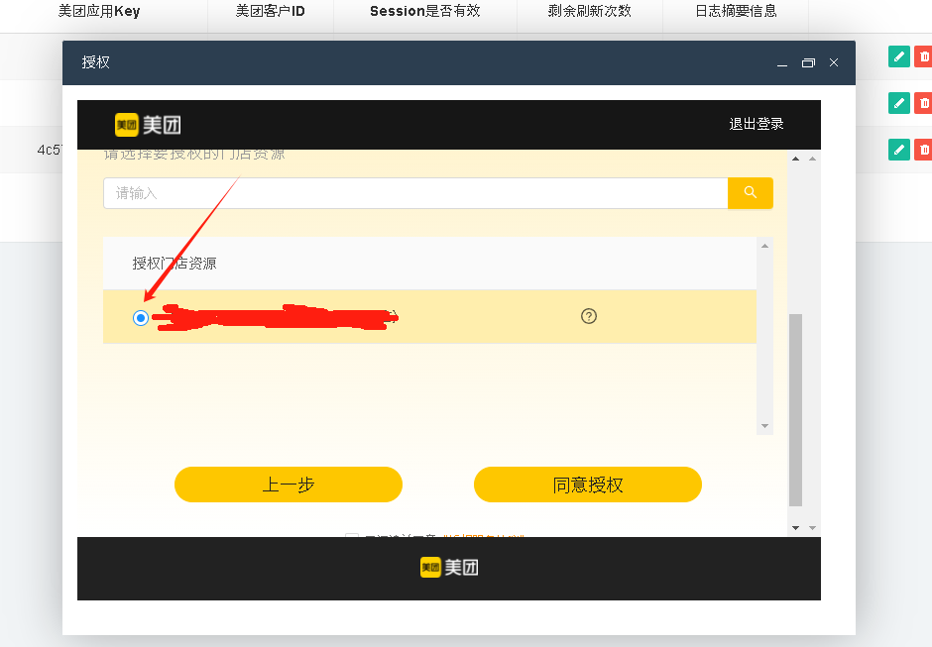Click the page scrollbar thumb in dialog

pos(795,410)
